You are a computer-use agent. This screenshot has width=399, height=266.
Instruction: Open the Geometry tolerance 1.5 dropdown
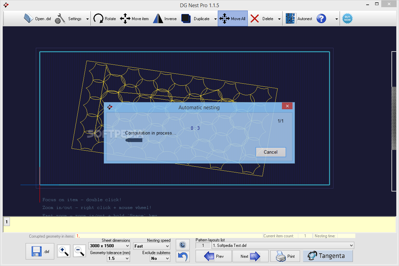[x=118, y=258]
